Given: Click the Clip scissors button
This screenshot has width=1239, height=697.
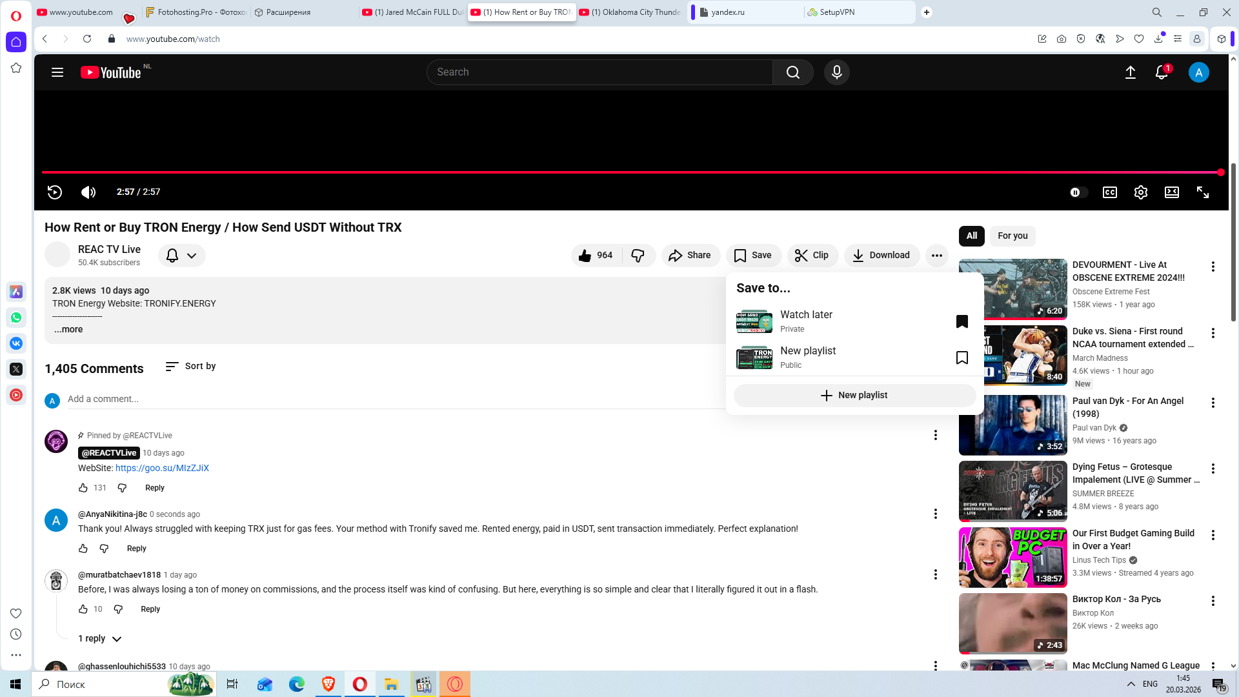Looking at the screenshot, I should coord(812,256).
